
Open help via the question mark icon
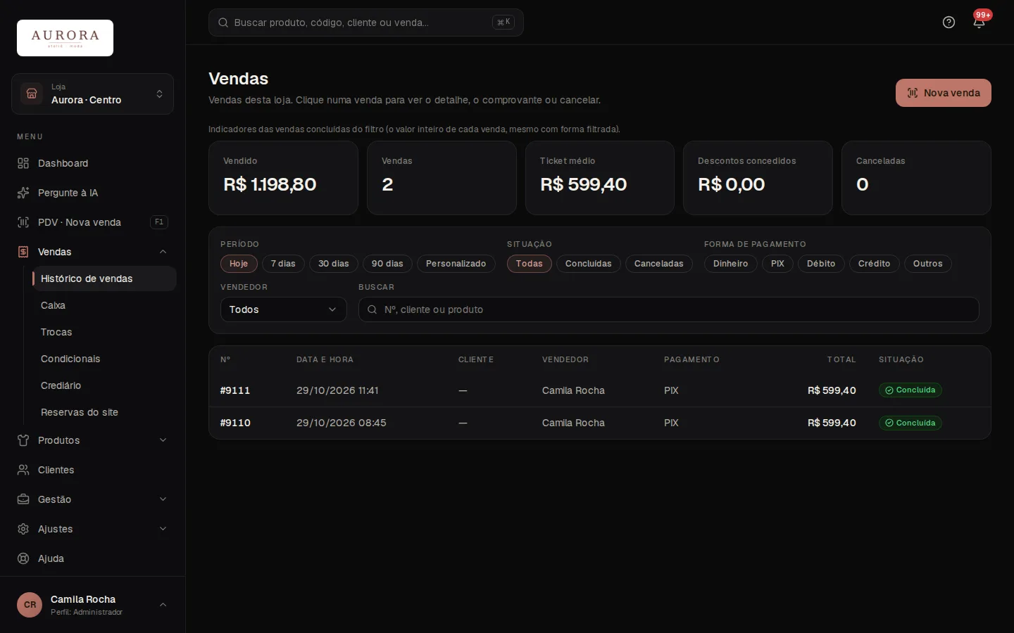point(949,23)
